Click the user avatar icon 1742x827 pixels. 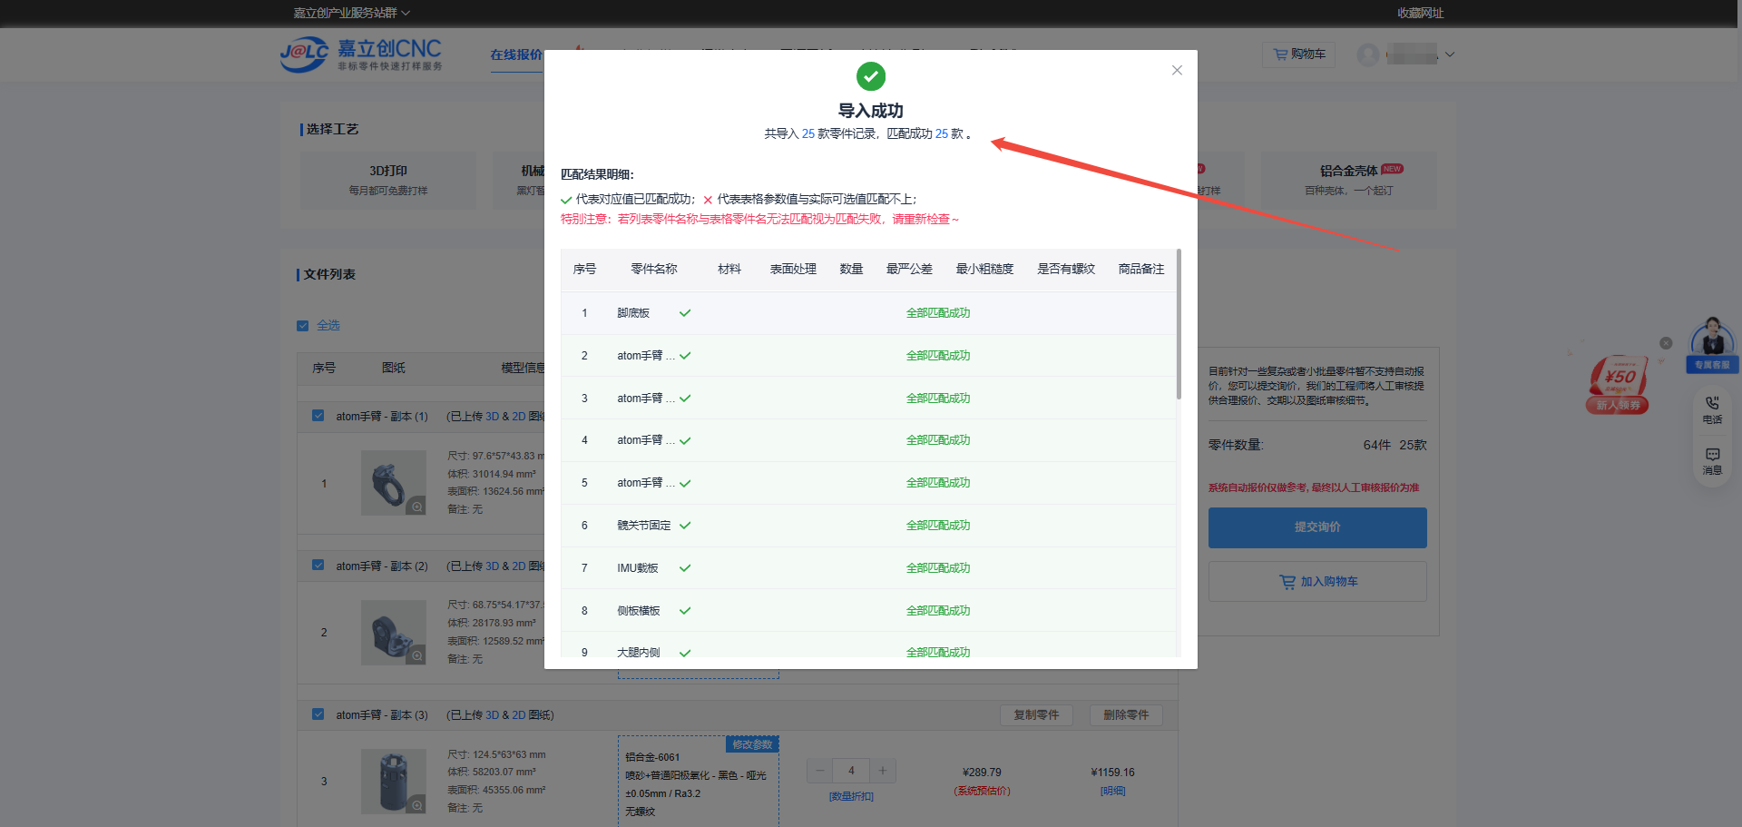[x=1367, y=54]
